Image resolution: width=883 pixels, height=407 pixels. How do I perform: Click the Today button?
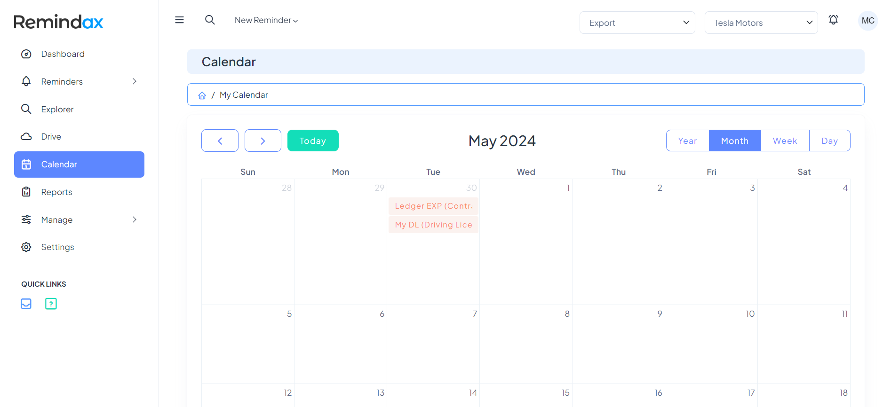click(x=312, y=141)
